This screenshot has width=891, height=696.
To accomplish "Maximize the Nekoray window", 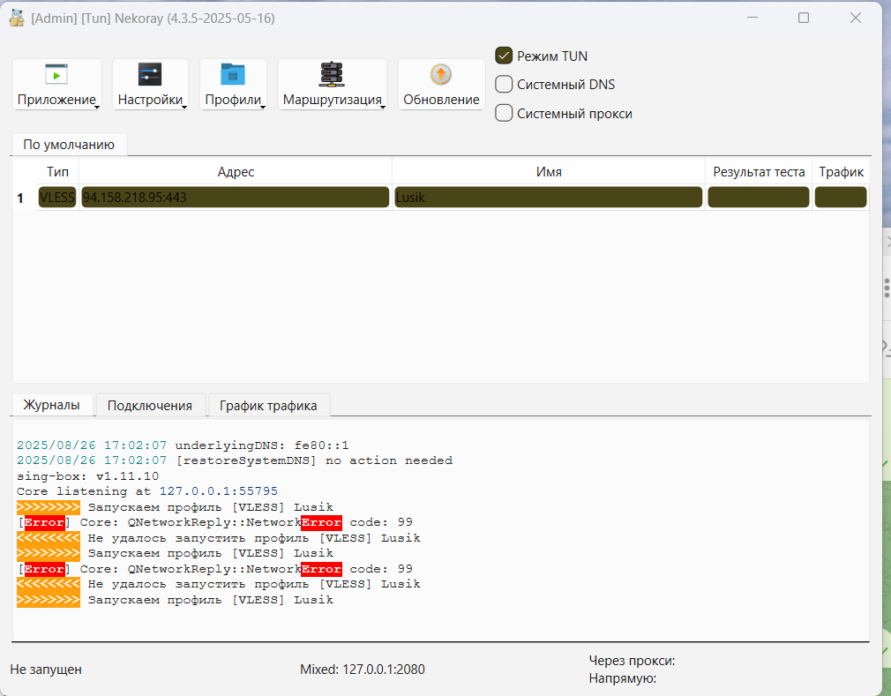I will pyautogui.click(x=804, y=18).
